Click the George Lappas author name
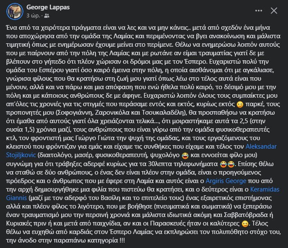288x248 pixels. pos(48,7)
